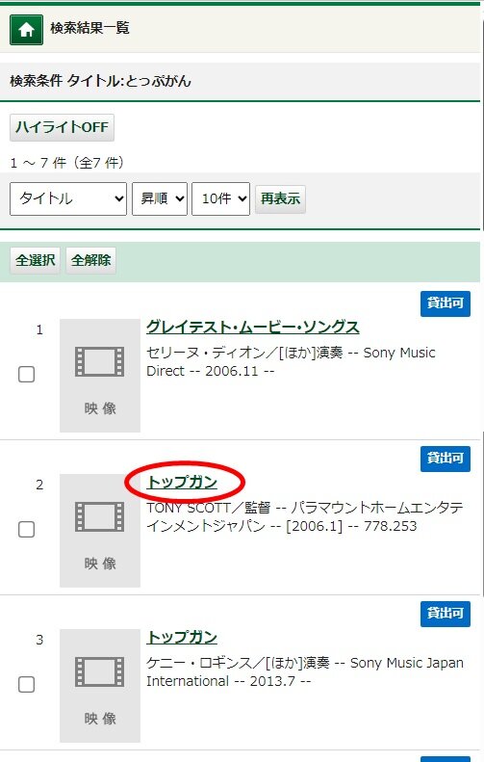The image size is (484, 762).
Task: Turn off highlighting with ハイライトOFF
Action: point(63,128)
